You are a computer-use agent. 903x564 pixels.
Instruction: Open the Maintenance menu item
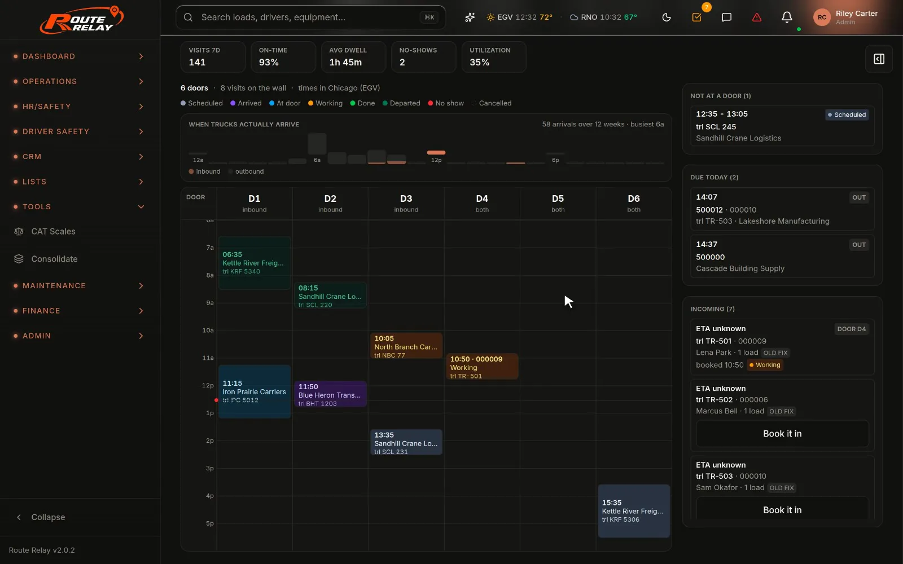pos(79,286)
